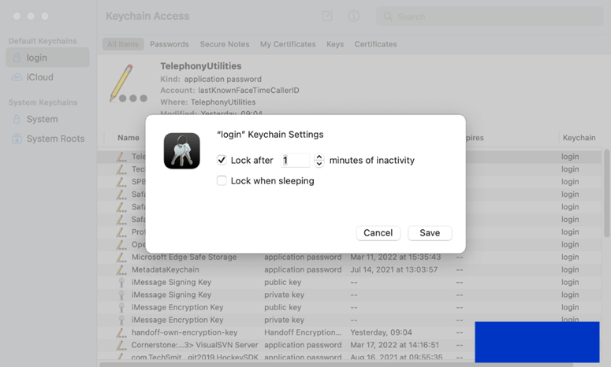Viewport: 611px width, 367px height.
Task: Switch to the All Items tab
Action: click(x=123, y=44)
